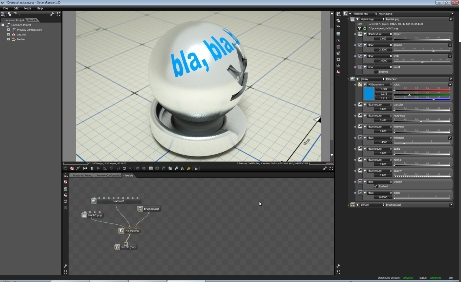Open the Node menu
Screen dimensions: 461x282
[x=28, y=8]
